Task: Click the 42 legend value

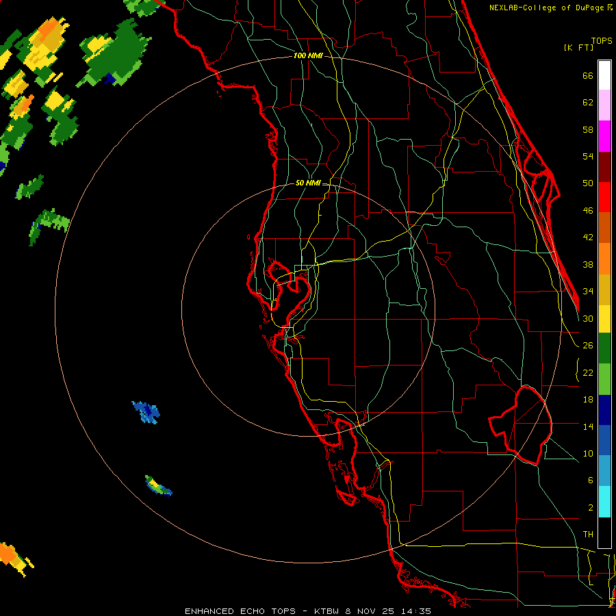Action: click(x=588, y=238)
